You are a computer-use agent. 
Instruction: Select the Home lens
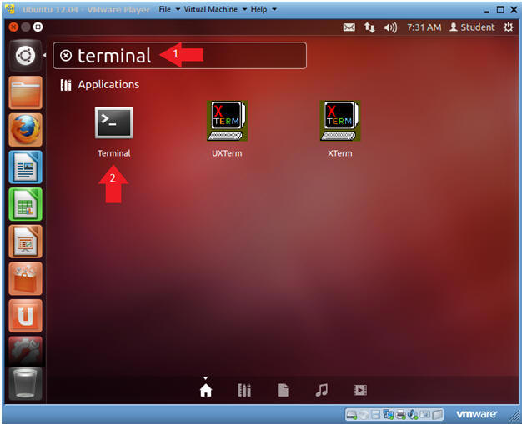click(x=206, y=390)
